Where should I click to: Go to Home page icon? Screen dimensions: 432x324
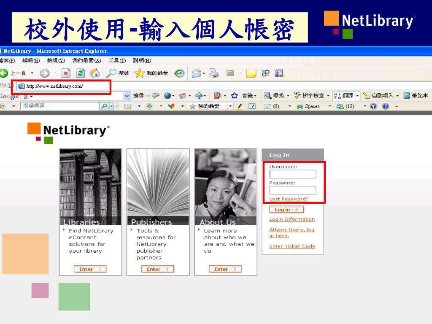coord(94,73)
